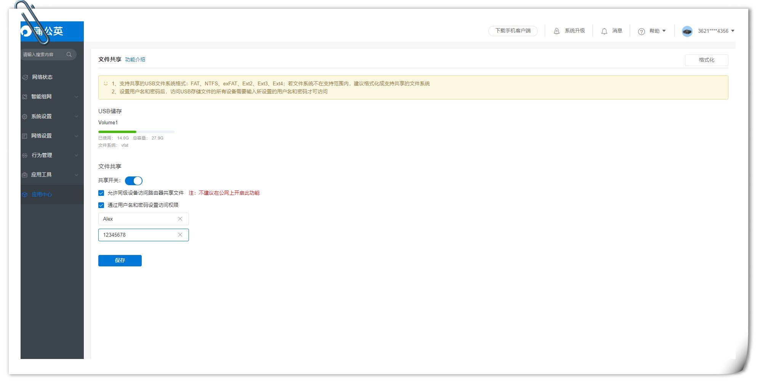The image size is (757, 383).
Task: Clear the Alex username field with X
Action: [180, 219]
